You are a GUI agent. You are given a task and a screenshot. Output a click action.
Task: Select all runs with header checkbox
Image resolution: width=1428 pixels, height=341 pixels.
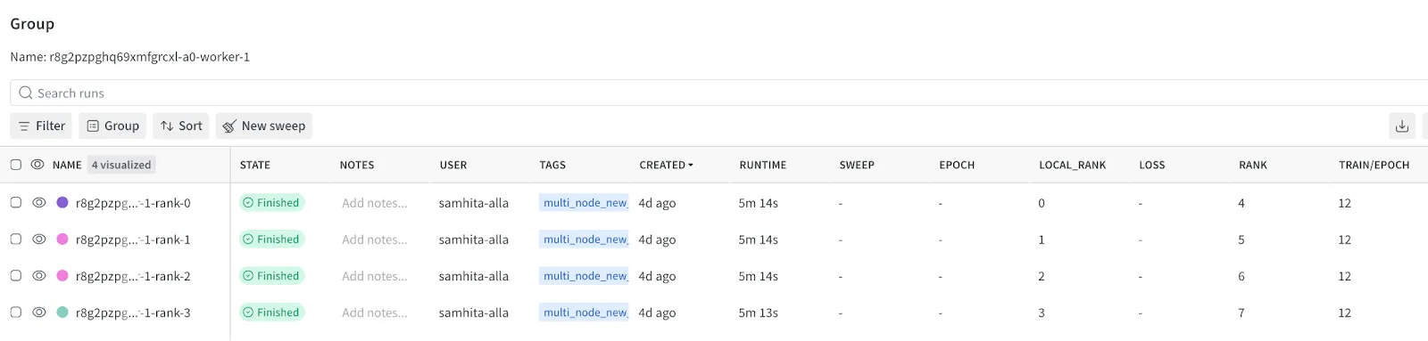point(16,165)
